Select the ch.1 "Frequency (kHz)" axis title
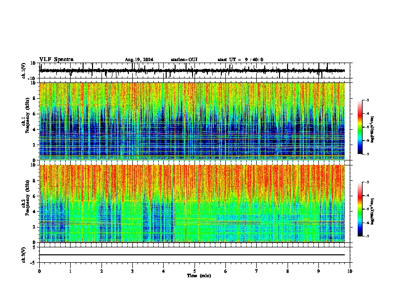This screenshot has width=394, height=304. point(28,115)
